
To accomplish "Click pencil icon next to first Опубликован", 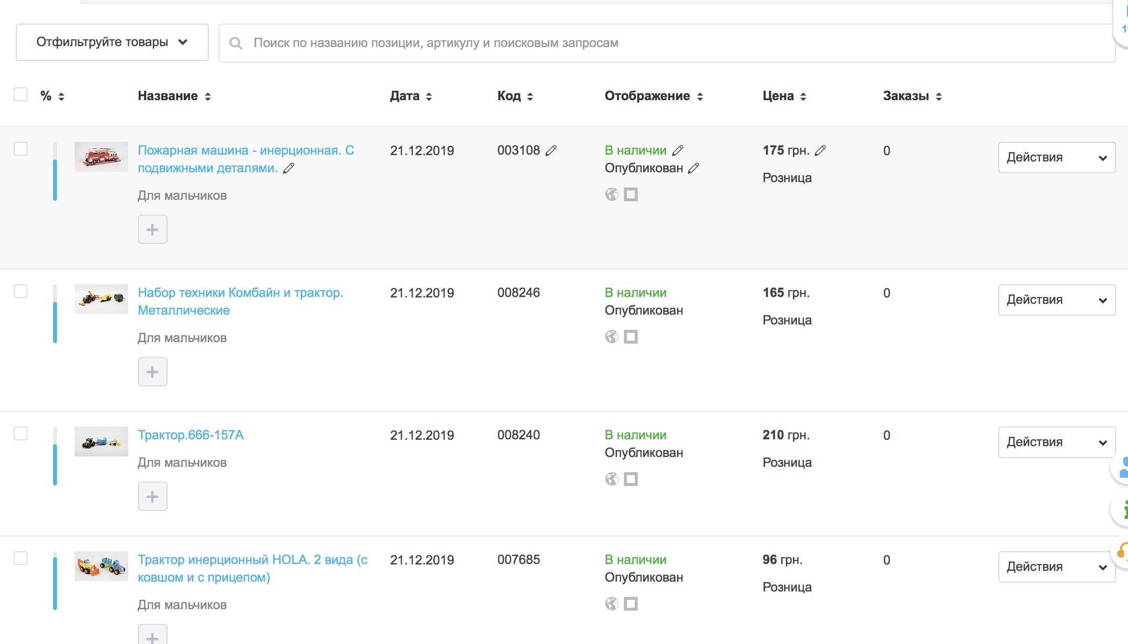I will click(694, 168).
